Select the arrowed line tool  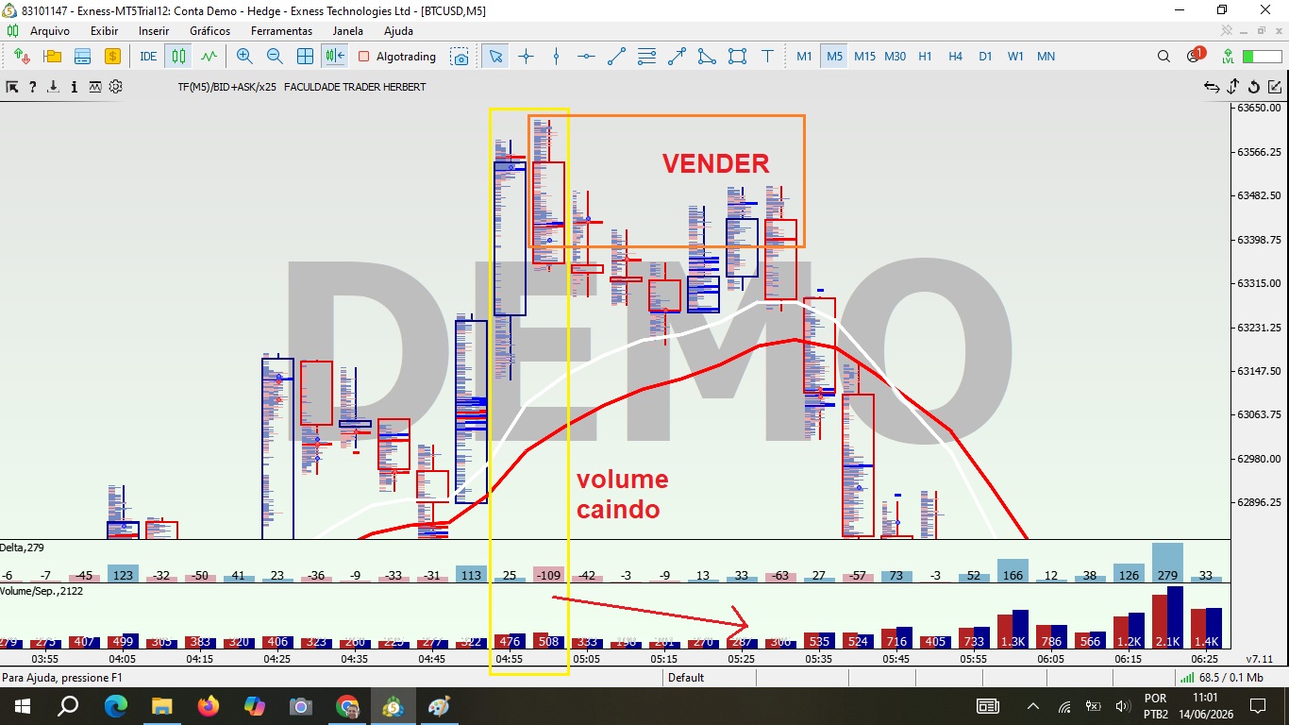pos(677,57)
